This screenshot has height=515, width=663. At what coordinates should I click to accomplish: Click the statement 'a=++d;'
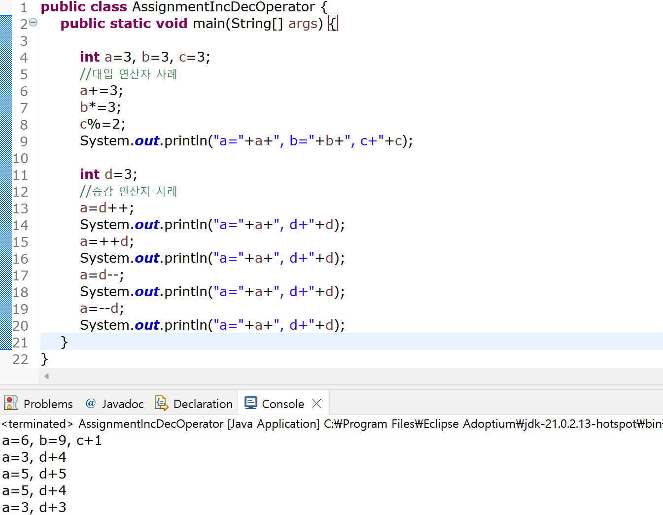(106, 241)
